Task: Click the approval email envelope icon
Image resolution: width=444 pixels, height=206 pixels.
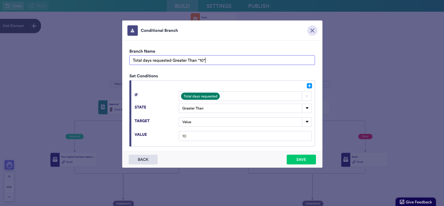Action: pos(55,160)
